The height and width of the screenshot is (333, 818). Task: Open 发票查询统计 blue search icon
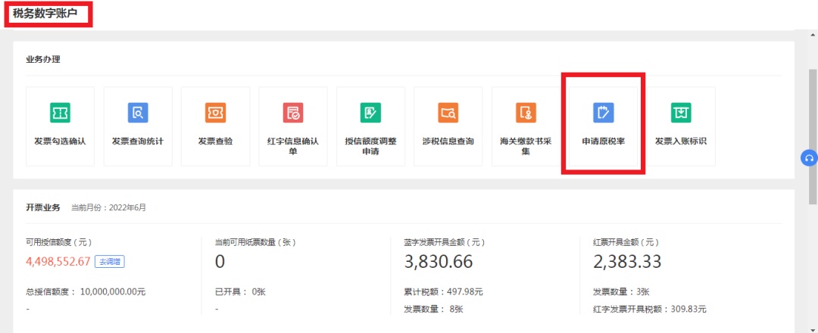click(138, 113)
